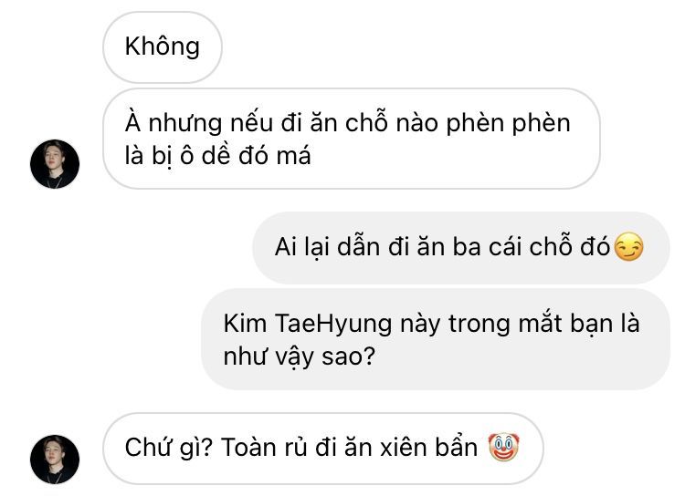Click the words "phèn phèn"
The width and height of the screenshot is (685, 496).
pos(508,123)
